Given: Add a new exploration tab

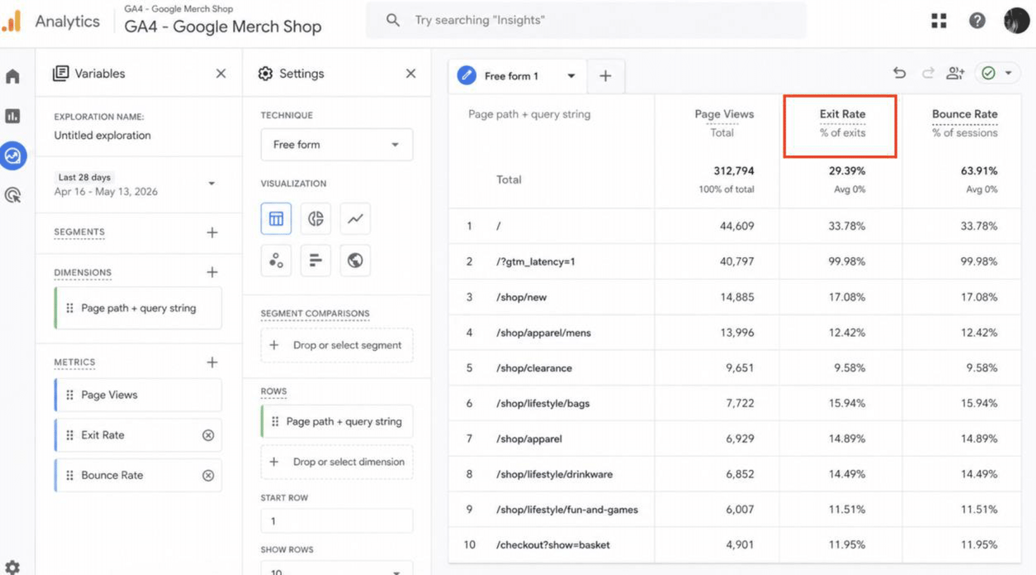Looking at the screenshot, I should (605, 76).
